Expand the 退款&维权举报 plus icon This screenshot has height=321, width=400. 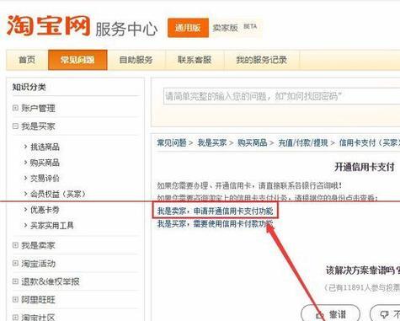(x=15, y=281)
